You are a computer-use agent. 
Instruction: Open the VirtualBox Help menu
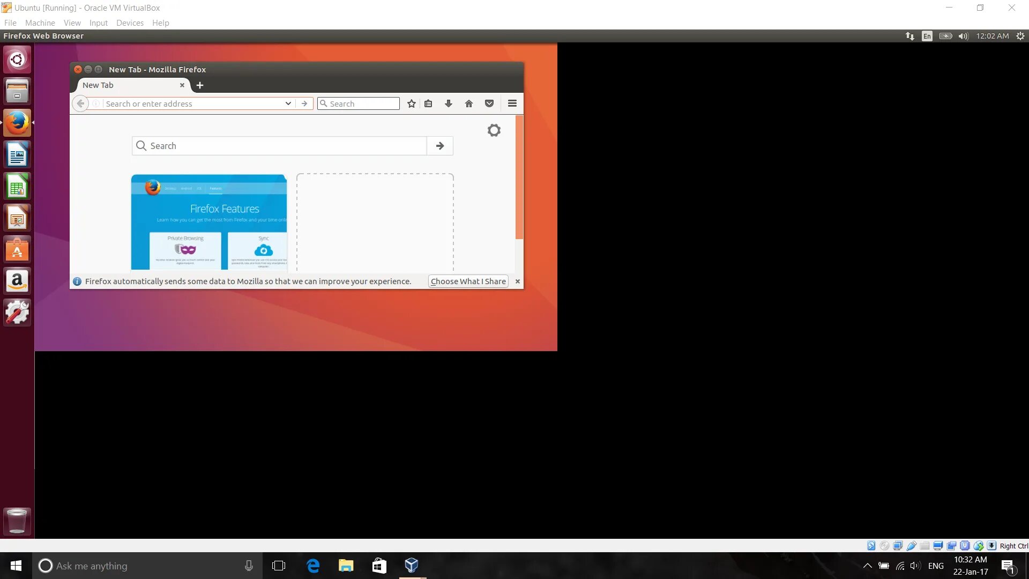[x=161, y=23]
